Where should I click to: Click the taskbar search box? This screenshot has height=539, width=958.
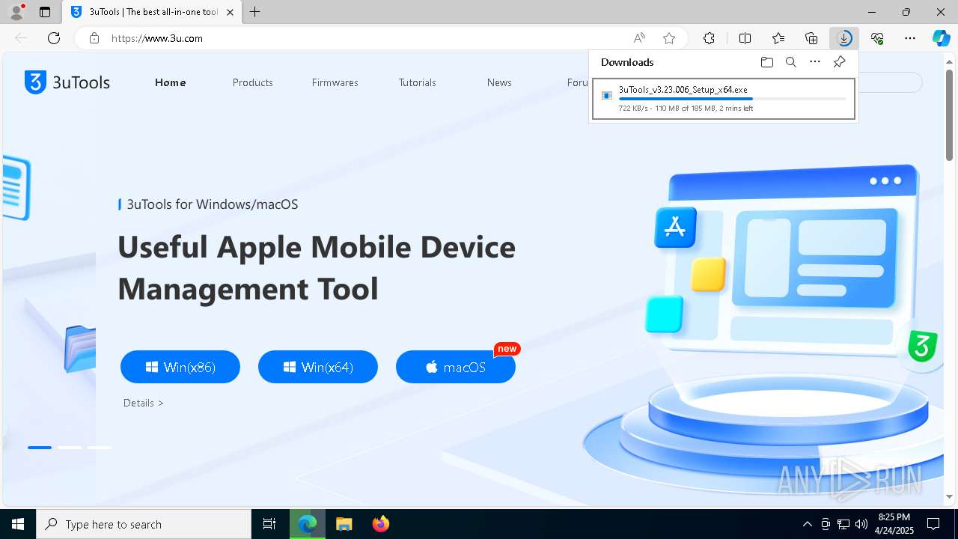click(144, 524)
